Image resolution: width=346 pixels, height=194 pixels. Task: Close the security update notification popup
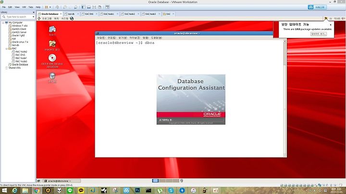point(331,24)
